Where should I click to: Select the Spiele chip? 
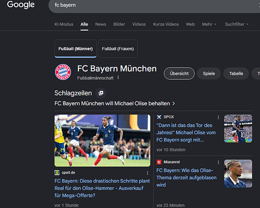[x=209, y=74]
